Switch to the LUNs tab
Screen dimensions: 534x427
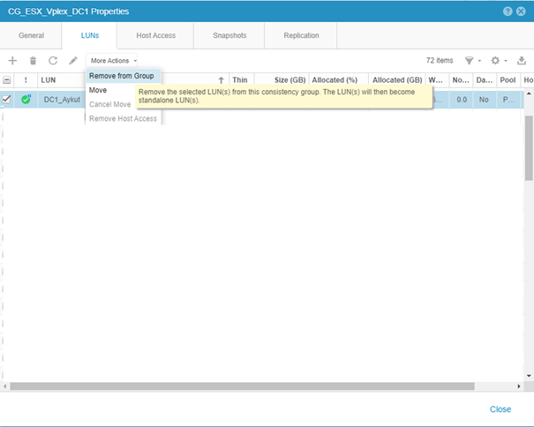tap(89, 35)
